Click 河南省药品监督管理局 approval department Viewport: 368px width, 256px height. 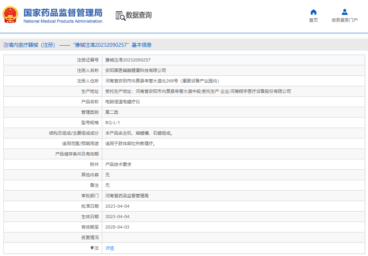(127, 196)
